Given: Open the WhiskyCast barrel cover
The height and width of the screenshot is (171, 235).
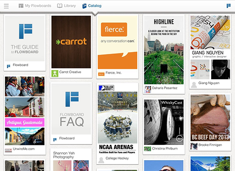Looking at the screenshot, I should click(x=164, y=122).
